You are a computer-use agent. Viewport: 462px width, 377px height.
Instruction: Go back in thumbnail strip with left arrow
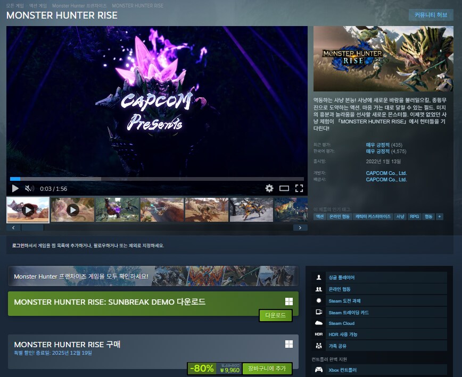(x=13, y=227)
